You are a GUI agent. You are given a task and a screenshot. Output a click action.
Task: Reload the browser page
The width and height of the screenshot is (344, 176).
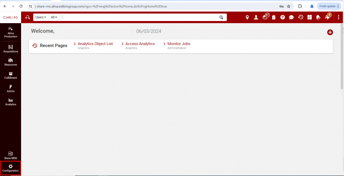(21, 6)
